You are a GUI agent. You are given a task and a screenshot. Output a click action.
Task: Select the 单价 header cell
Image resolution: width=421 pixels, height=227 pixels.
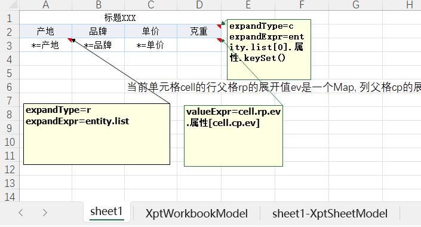pyautogui.click(x=150, y=32)
